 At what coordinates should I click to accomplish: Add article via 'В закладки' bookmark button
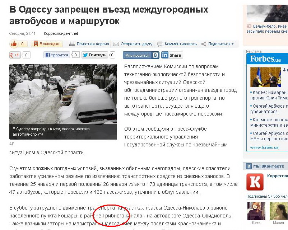tap(47, 44)
